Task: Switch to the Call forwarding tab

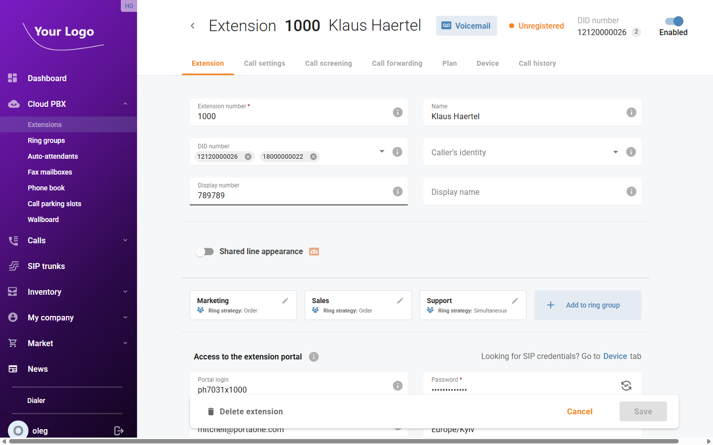Action: (397, 63)
